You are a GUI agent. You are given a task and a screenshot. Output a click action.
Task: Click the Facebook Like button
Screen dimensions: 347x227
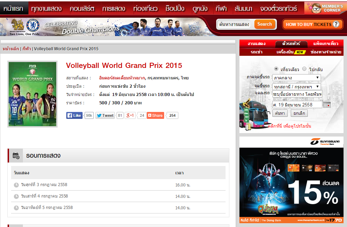[74, 115]
